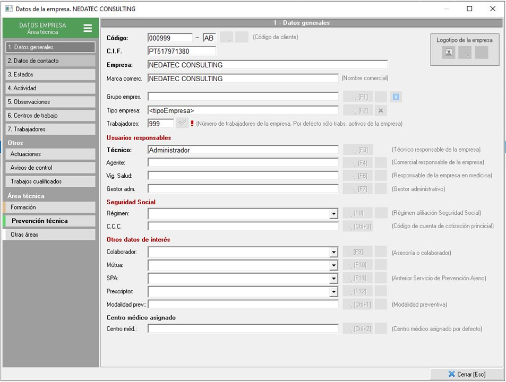Image resolution: width=506 pixels, height=382 pixels.
Task: Clear Tipo empresa with the X icon
Action: click(381, 110)
